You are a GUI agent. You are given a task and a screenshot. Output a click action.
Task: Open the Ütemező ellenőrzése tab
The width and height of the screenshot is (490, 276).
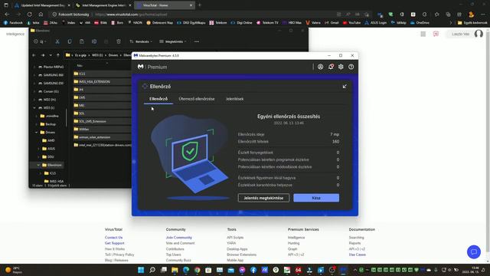point(197,99)
